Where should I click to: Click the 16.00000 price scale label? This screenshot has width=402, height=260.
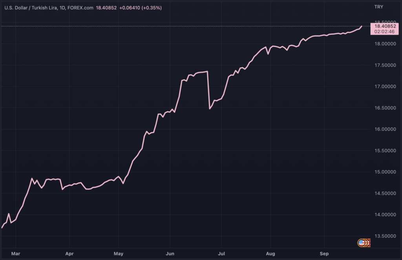(x=385, y=129)
